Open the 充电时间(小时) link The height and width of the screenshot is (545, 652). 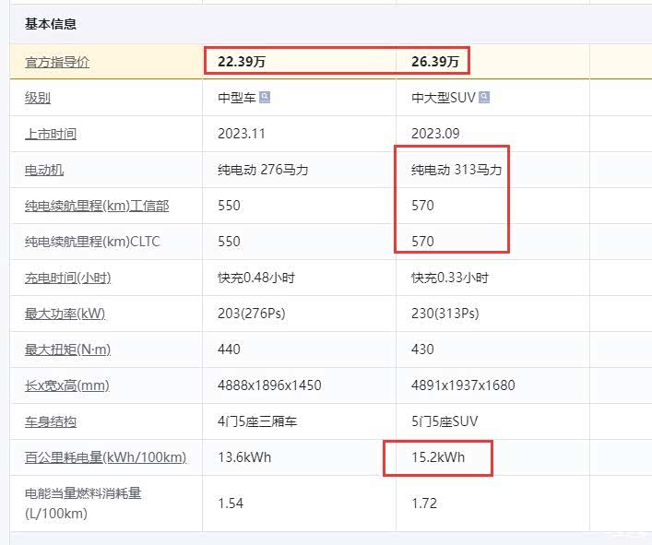(x=67, y=278)
